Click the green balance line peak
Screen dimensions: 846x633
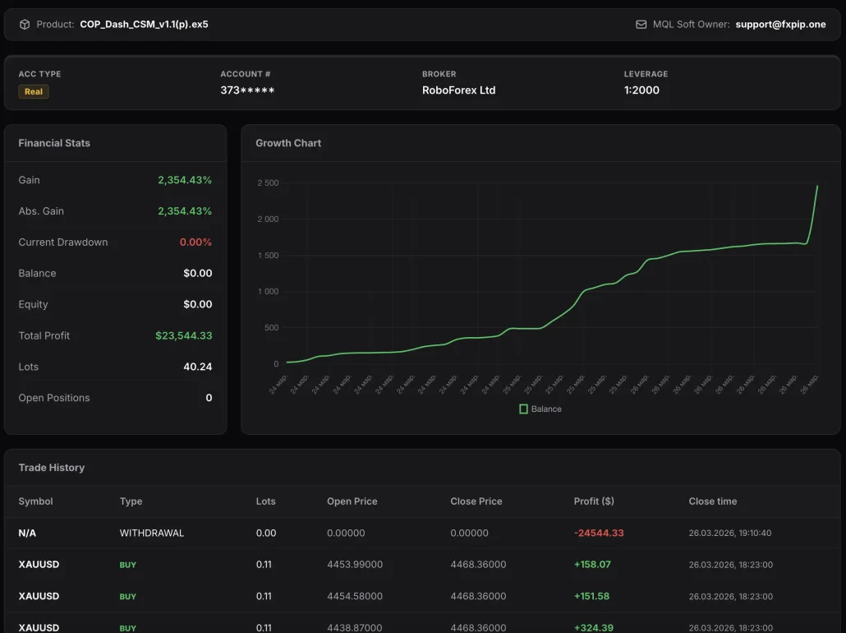click(x=817, y=187)
